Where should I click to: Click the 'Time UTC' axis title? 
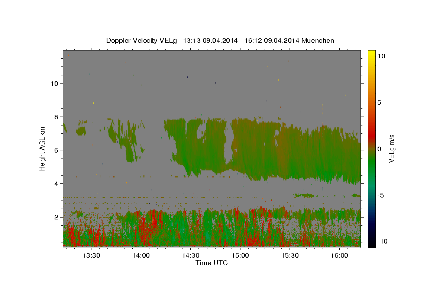click(211, 263)
